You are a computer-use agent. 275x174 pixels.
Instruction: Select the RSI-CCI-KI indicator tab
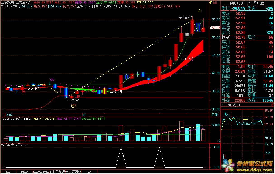(x=41, y=171)
